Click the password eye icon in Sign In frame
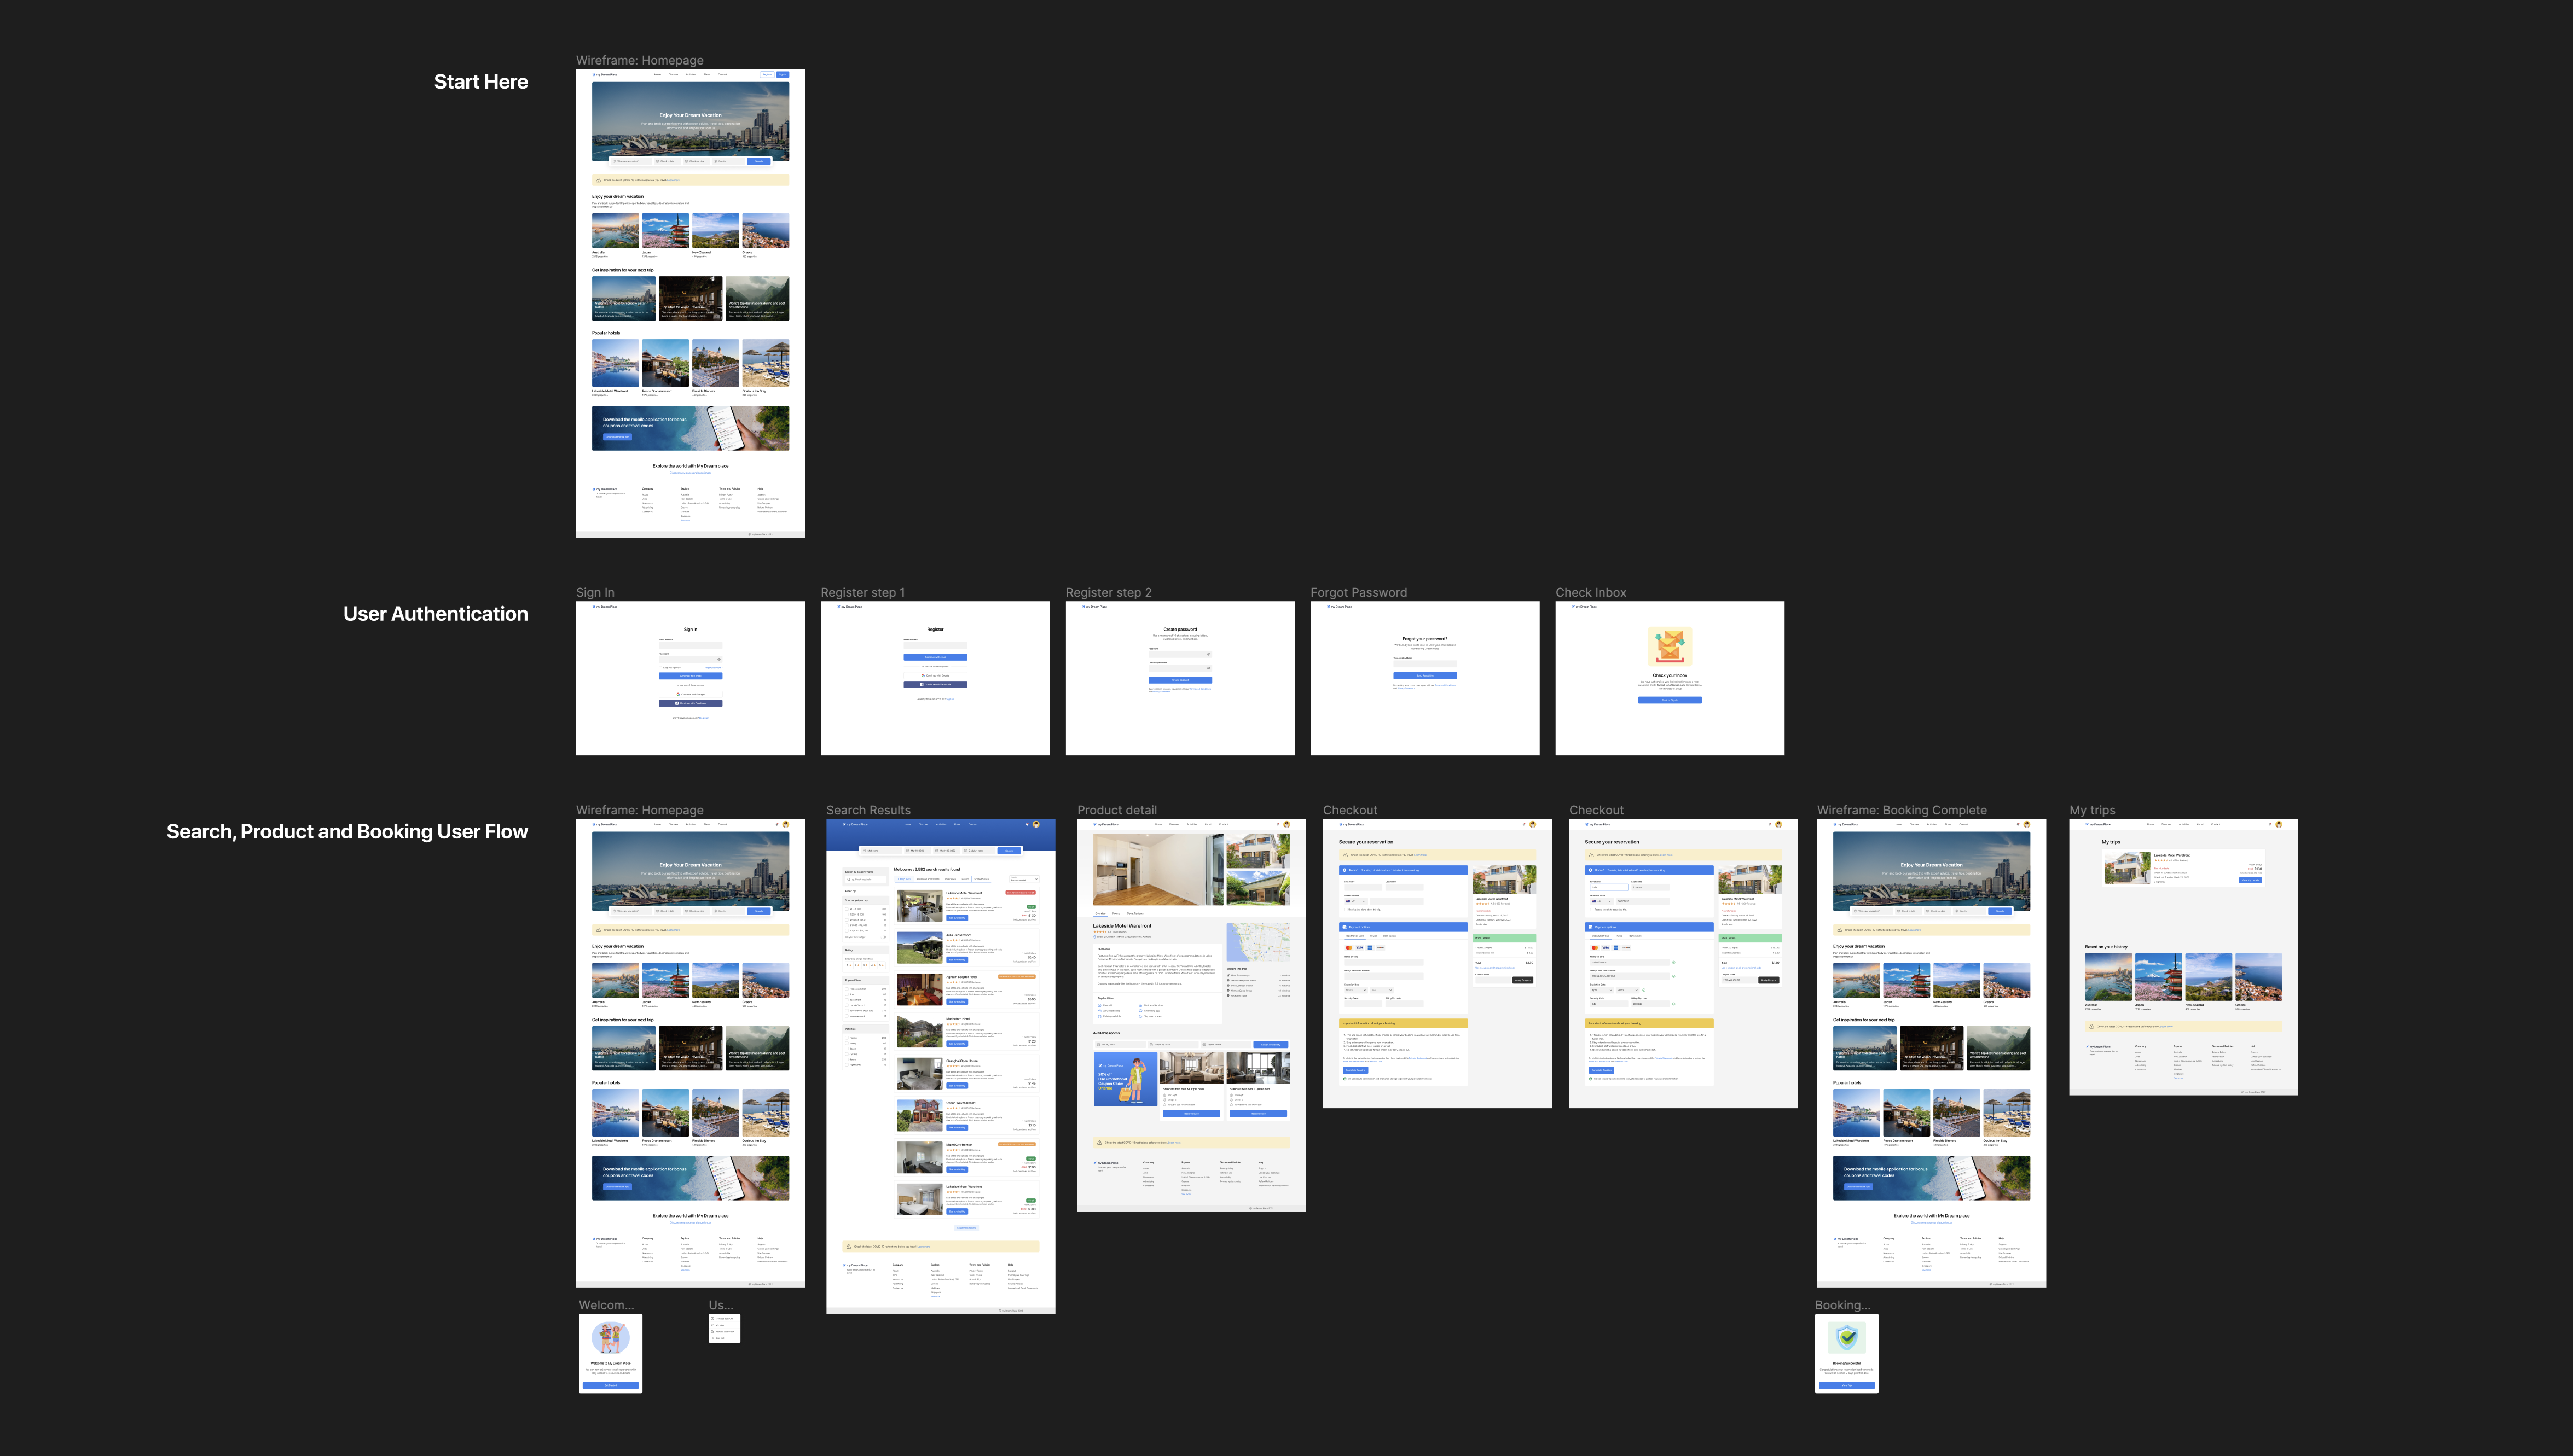 [x=719, y=659]
